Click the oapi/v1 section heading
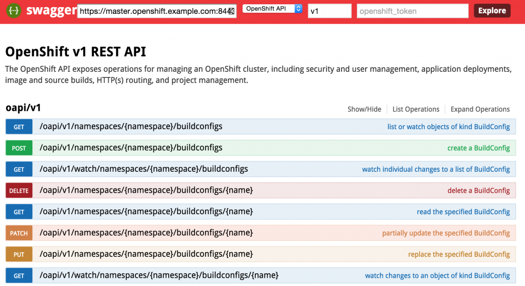This screenshot has height=286, width=525. [23, 108]
